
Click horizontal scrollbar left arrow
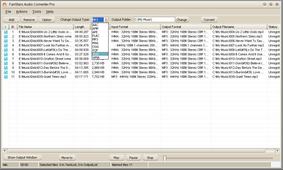5,150
